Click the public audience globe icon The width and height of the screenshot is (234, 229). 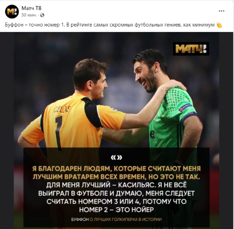[x=42, y=15]
